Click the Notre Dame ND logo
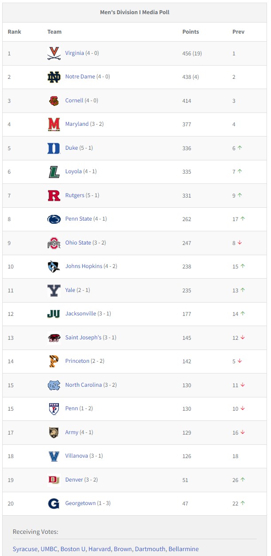The width and height of the screenshot is (271, 556). pos(54,77)
